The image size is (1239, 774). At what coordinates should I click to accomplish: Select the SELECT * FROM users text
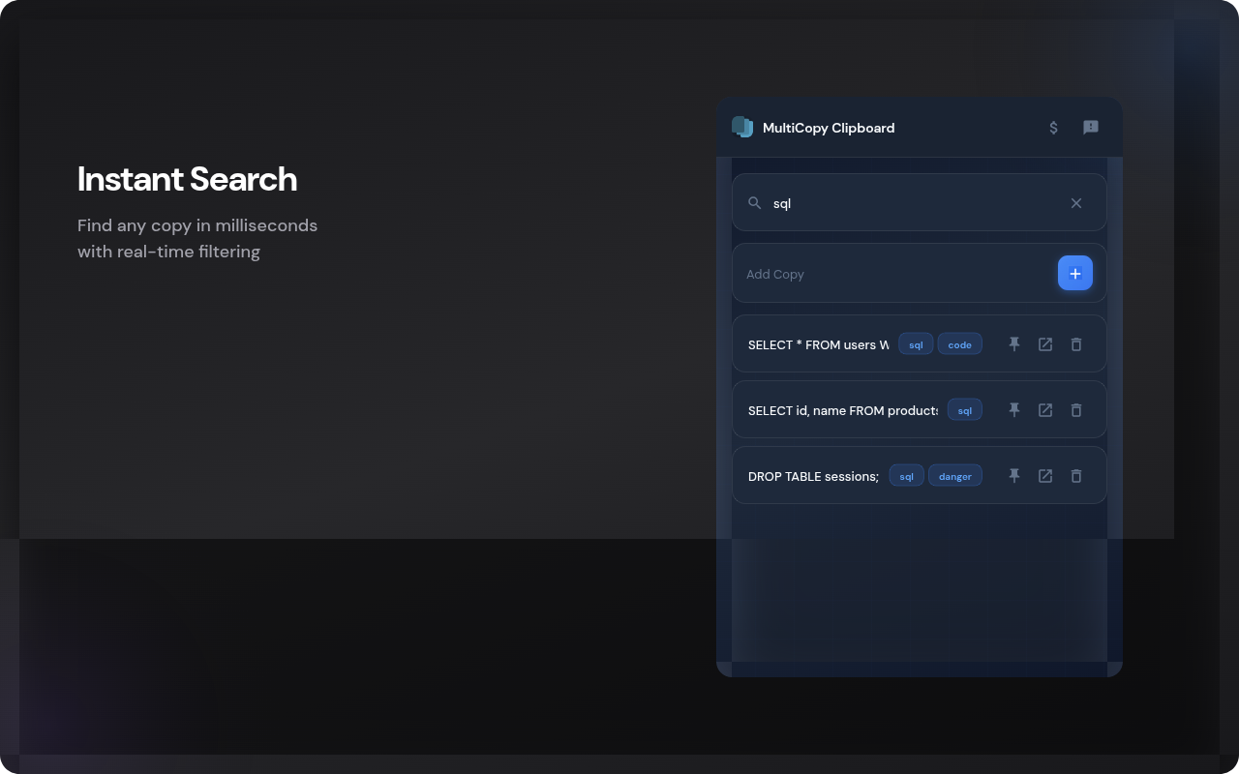pos(818,344)
